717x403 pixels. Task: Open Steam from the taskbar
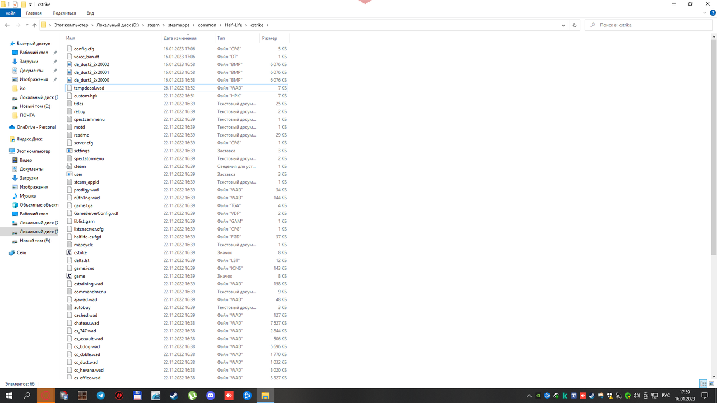pyautogui.click(x=174, y=396)
